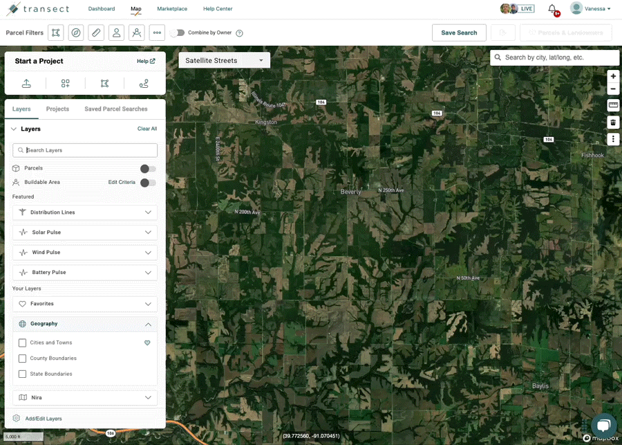Open the Vanessa user account menu
The image size is (622, 445).
click(590, 8)
